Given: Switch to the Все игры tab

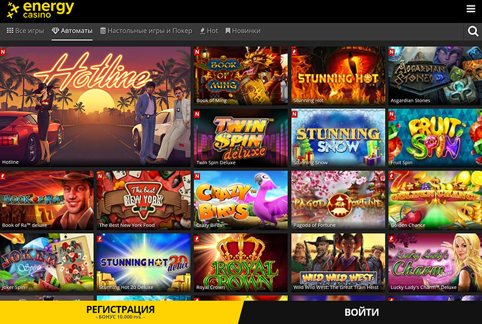Looking at the screenshot, I should (x=29, y=31).
